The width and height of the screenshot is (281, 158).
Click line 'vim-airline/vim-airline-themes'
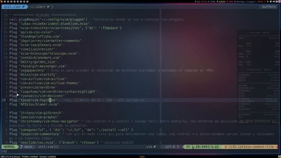[45, 83]
